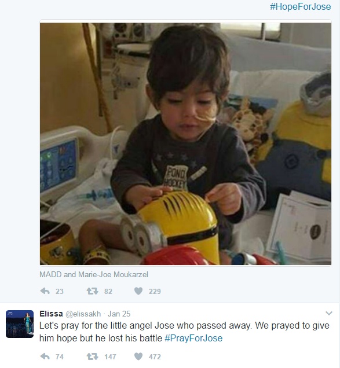Image resolution: width=340 pixels, height=368 pixels.
Task: View the 472 likes count on Elissa's tweet
Action: (x=155, y=357)
